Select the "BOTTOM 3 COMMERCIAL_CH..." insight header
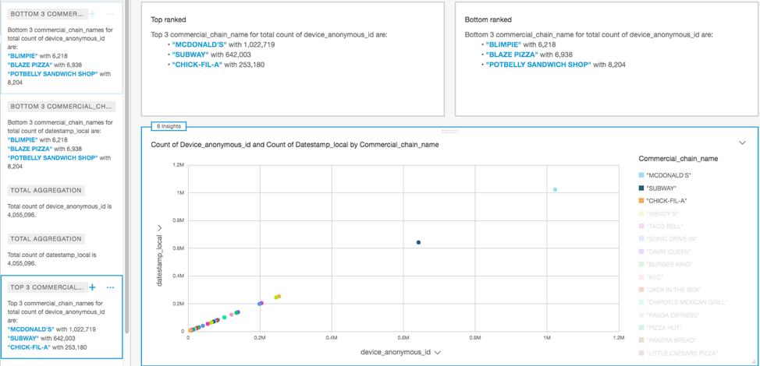Viewport: 760px width, 366px height. pos(62,106)
